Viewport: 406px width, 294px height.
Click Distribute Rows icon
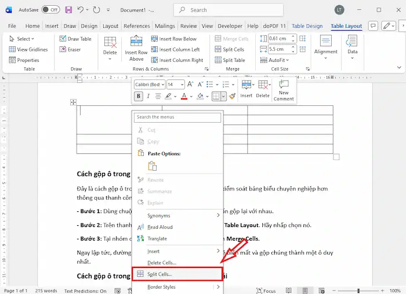pos(302,39)
